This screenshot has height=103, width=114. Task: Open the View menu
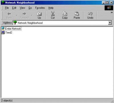23,8
